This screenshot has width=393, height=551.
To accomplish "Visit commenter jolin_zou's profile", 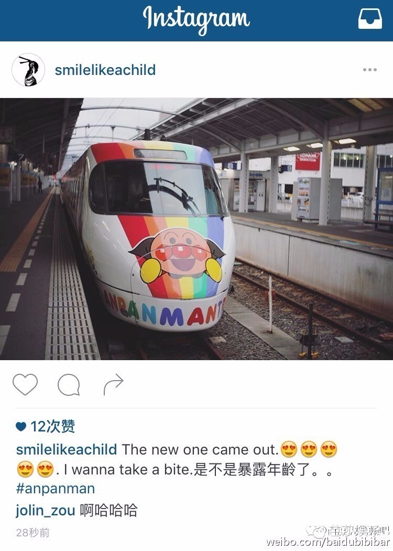I will coord(45,511).
